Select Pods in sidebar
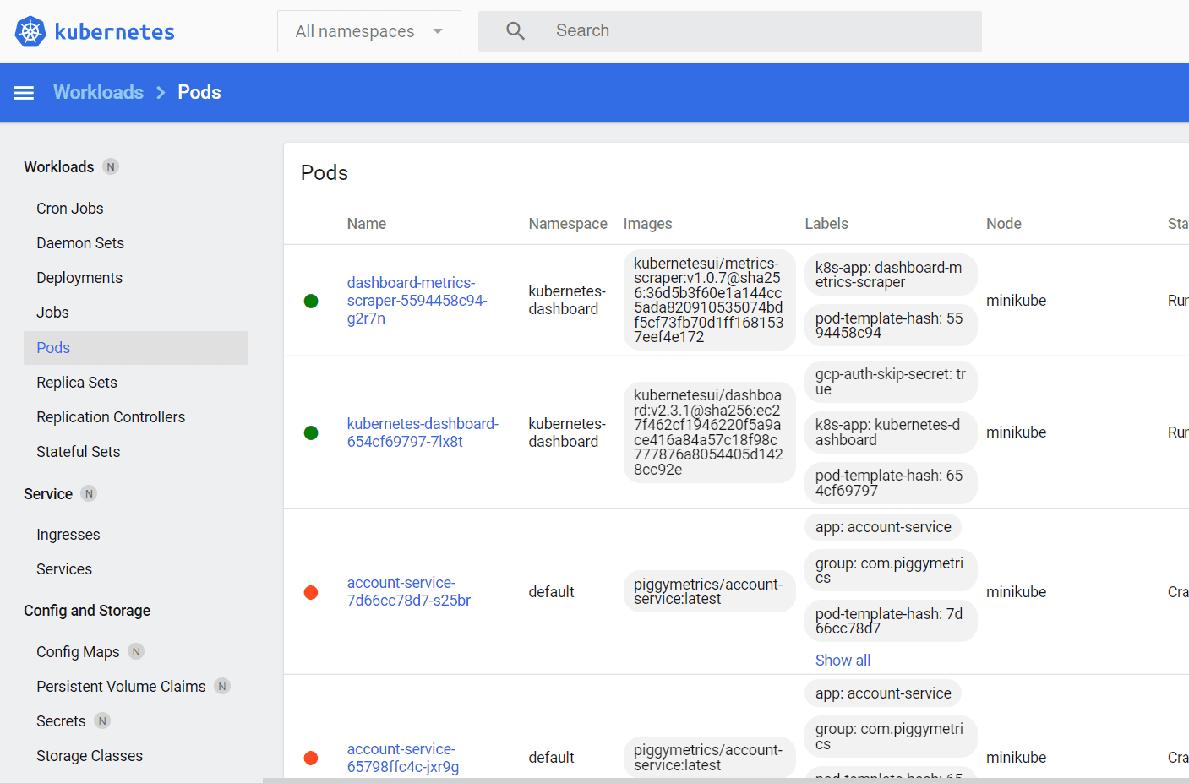1189x783 pixels. click(135, 348)
